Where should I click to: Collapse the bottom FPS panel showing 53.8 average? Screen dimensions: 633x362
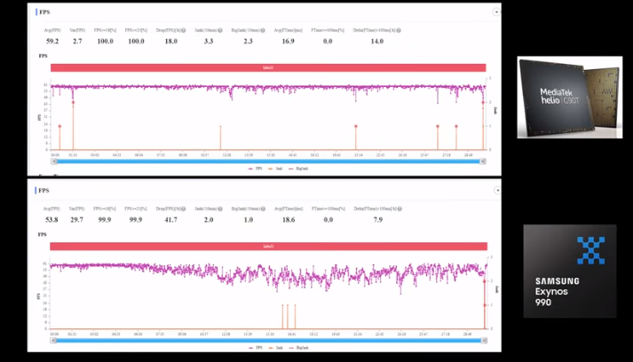495,190
